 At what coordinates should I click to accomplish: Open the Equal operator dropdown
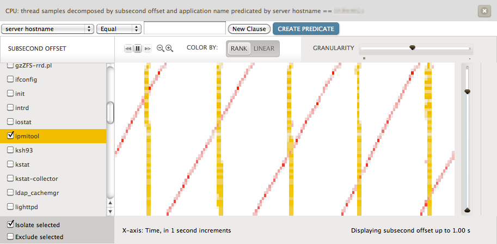[x=119, y=29]
